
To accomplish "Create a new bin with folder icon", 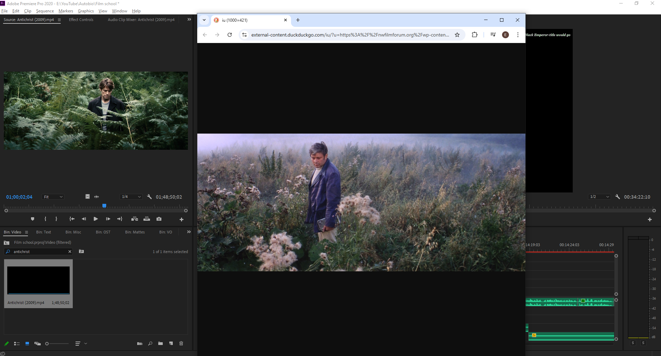I will [161, 344].
